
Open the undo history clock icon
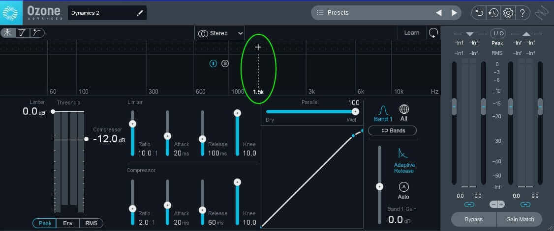(x=493, y=13)
